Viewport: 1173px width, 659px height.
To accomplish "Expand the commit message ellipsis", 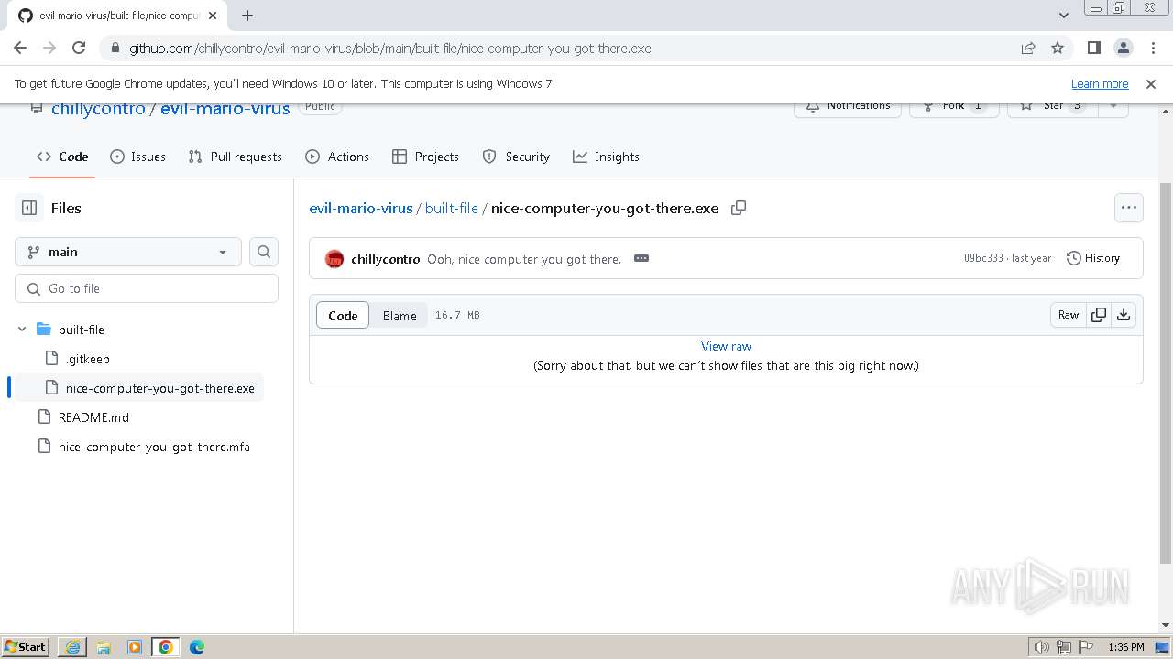I will 641,258.
